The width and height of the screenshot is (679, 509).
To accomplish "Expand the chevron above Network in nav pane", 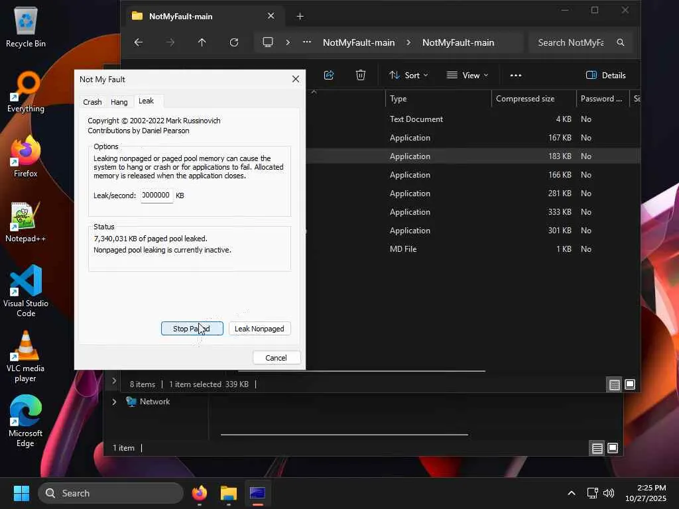I will (x=114, y=381).
